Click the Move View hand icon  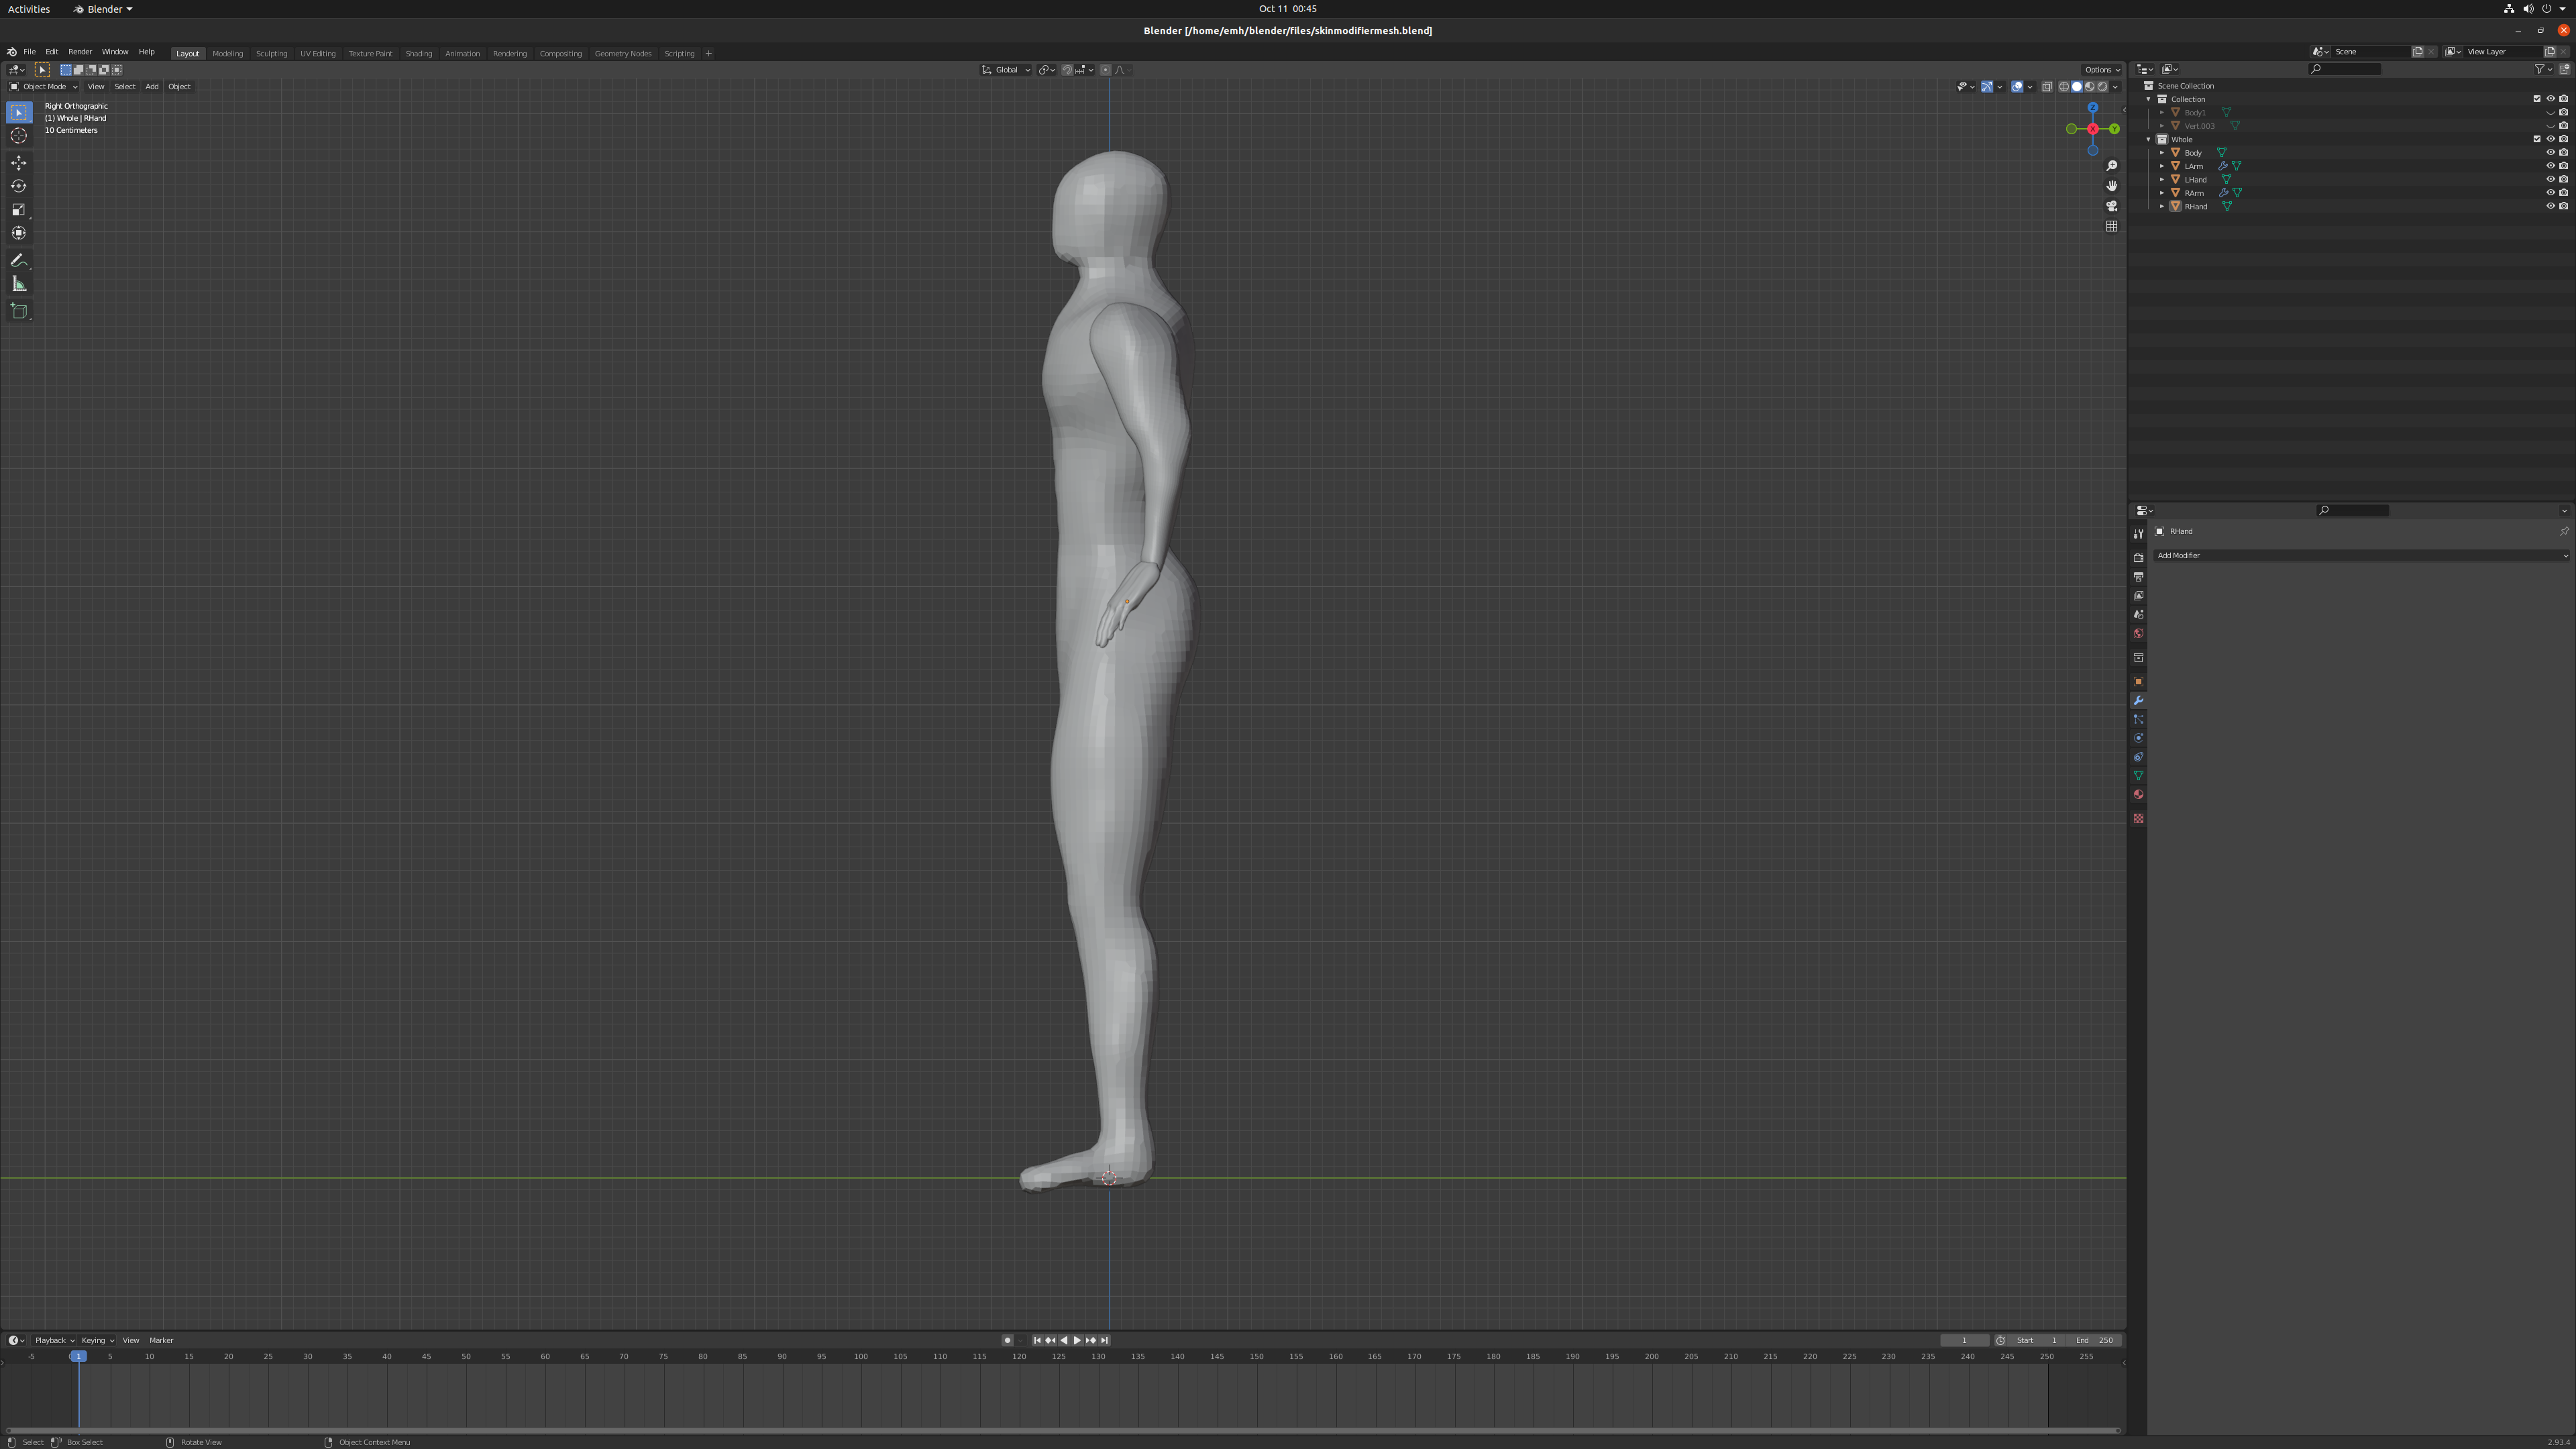(x=2111, y=186)
